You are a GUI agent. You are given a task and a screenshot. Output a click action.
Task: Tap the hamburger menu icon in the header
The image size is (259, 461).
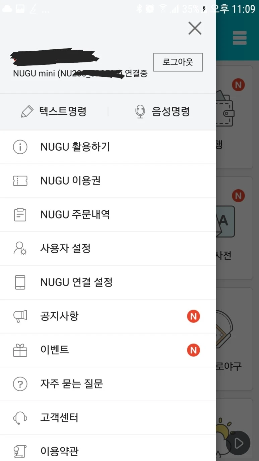tap(240, 38)
